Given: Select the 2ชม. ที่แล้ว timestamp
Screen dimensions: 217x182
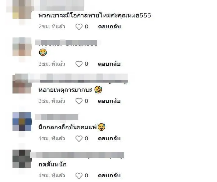Looking at the screenshot, I should point(52,27).
